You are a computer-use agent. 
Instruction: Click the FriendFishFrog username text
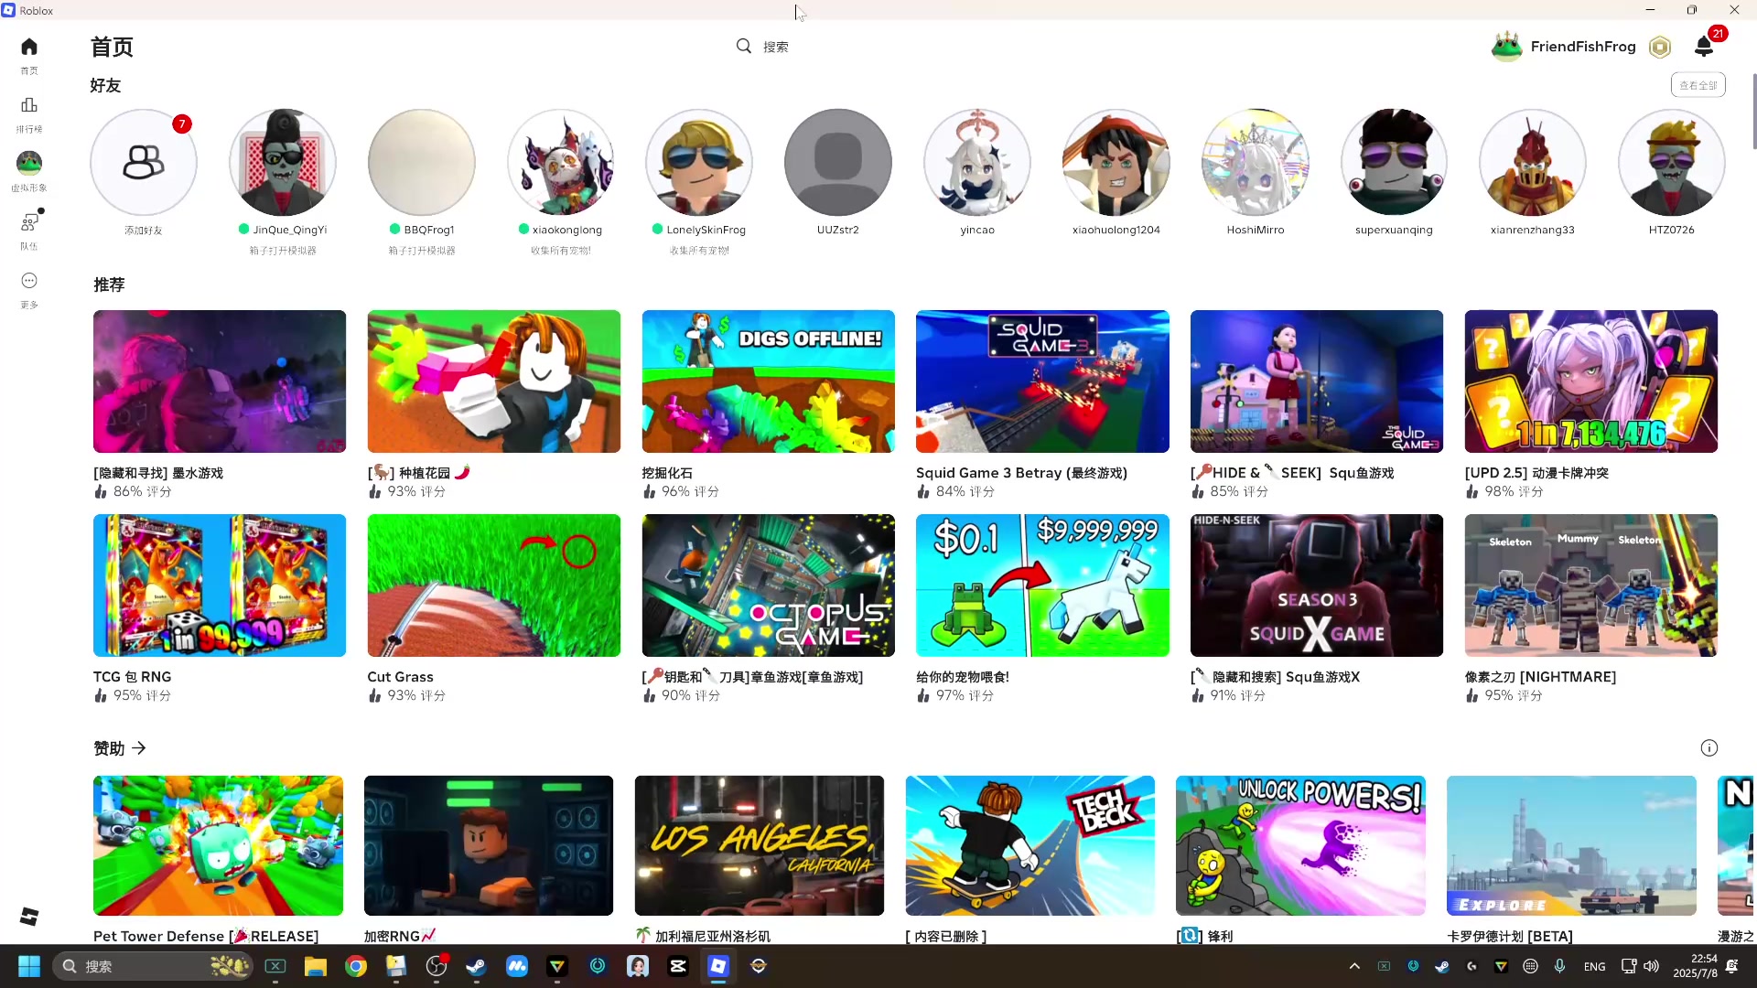[x=1583, y=47]
